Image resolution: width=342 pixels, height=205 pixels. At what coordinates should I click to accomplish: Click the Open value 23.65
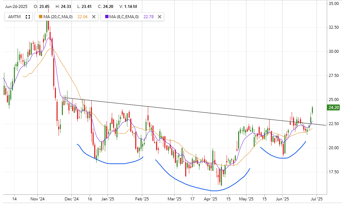pos(44,7)
